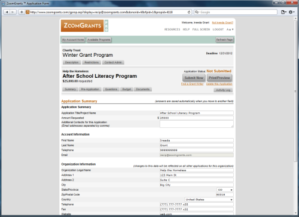Click the site favicon in the address bar

(28, 12)
